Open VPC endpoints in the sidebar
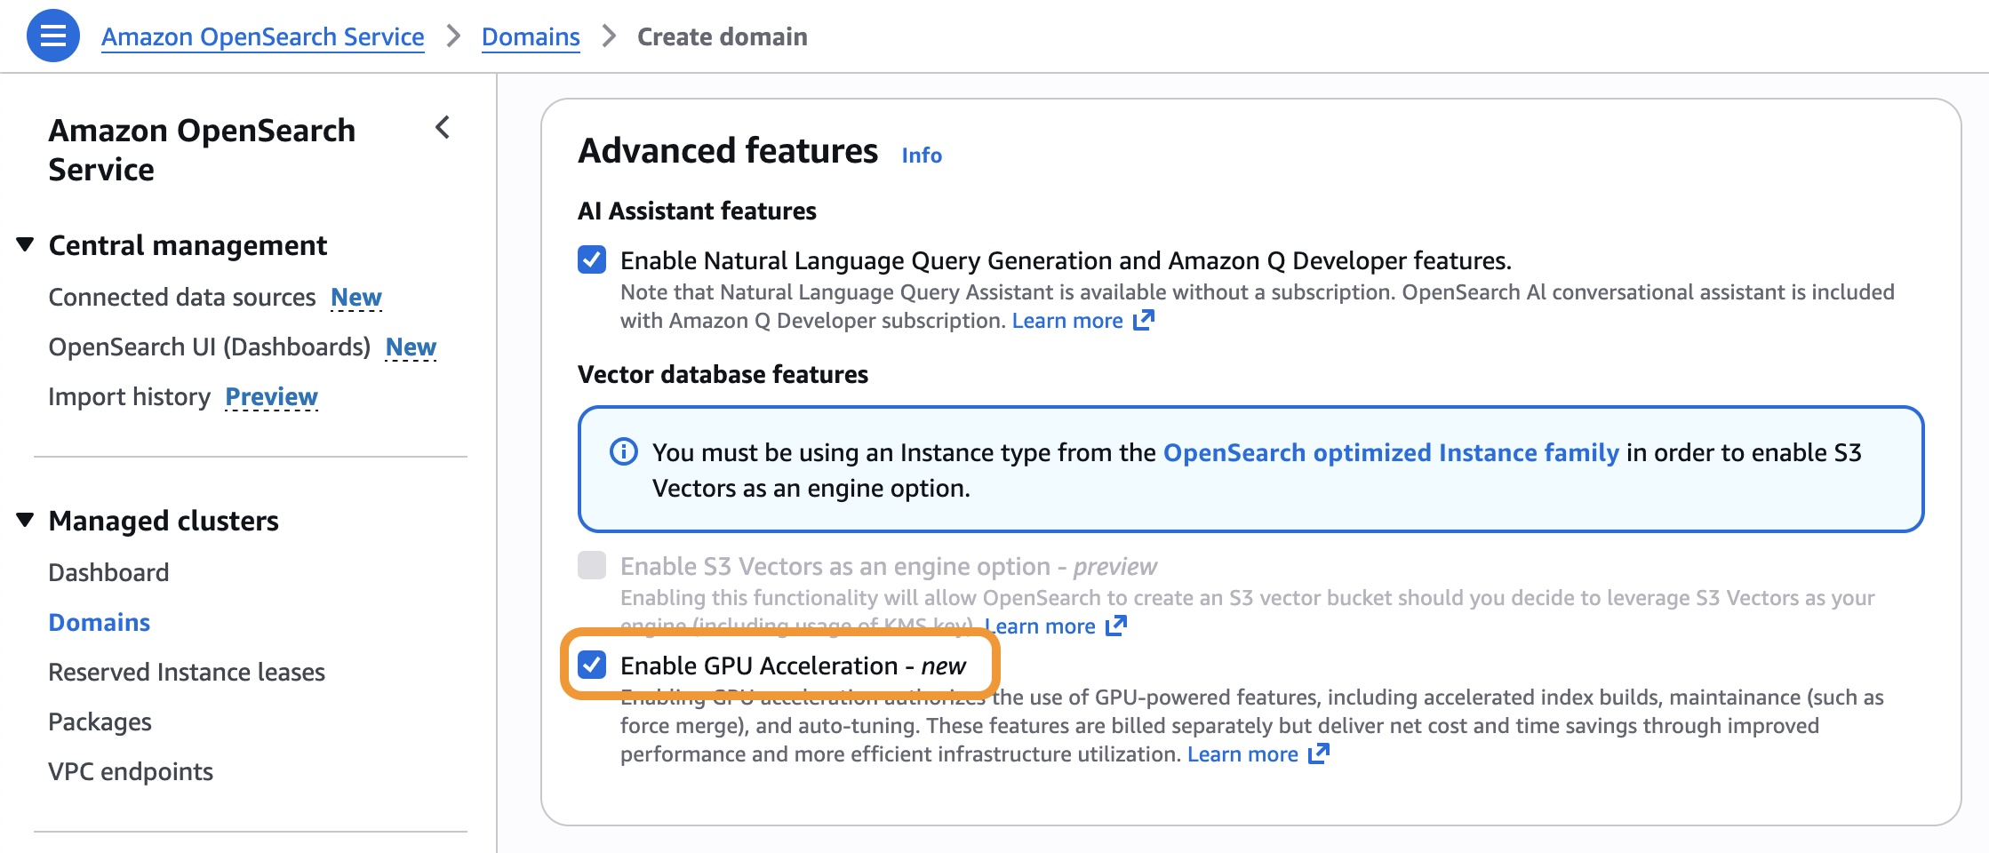The height and width of the screenshot is (853, 1989). (130, 771)
